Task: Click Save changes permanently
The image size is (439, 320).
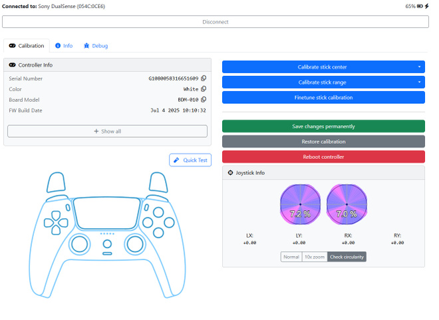Action: click(324, 126)
